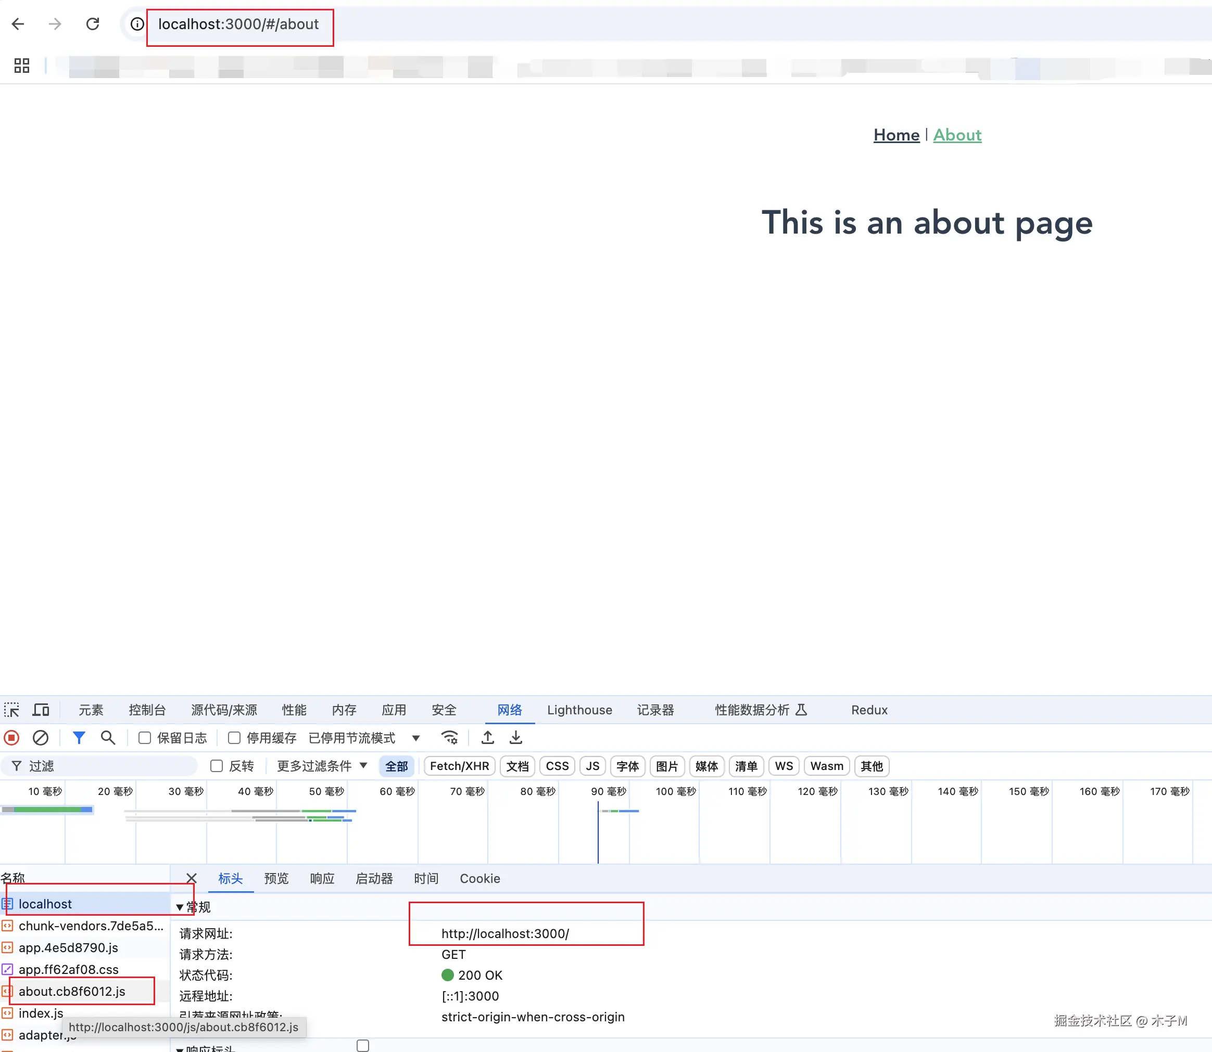Clear the network log
The height and width of the screenshot is (1052, 1212).
pos(40,738)
